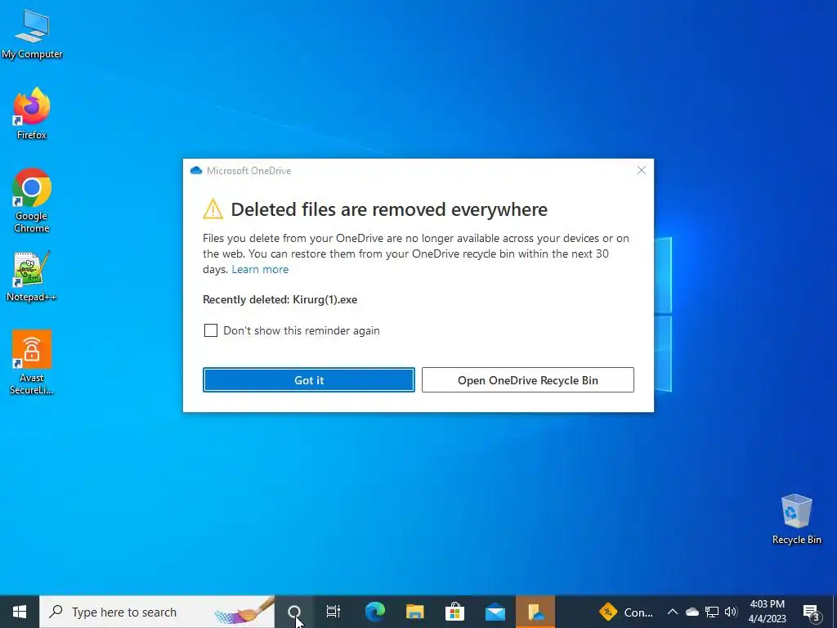837x628 pixels.
Task: Show hidden system tray icons
Action: coord(673,612)
